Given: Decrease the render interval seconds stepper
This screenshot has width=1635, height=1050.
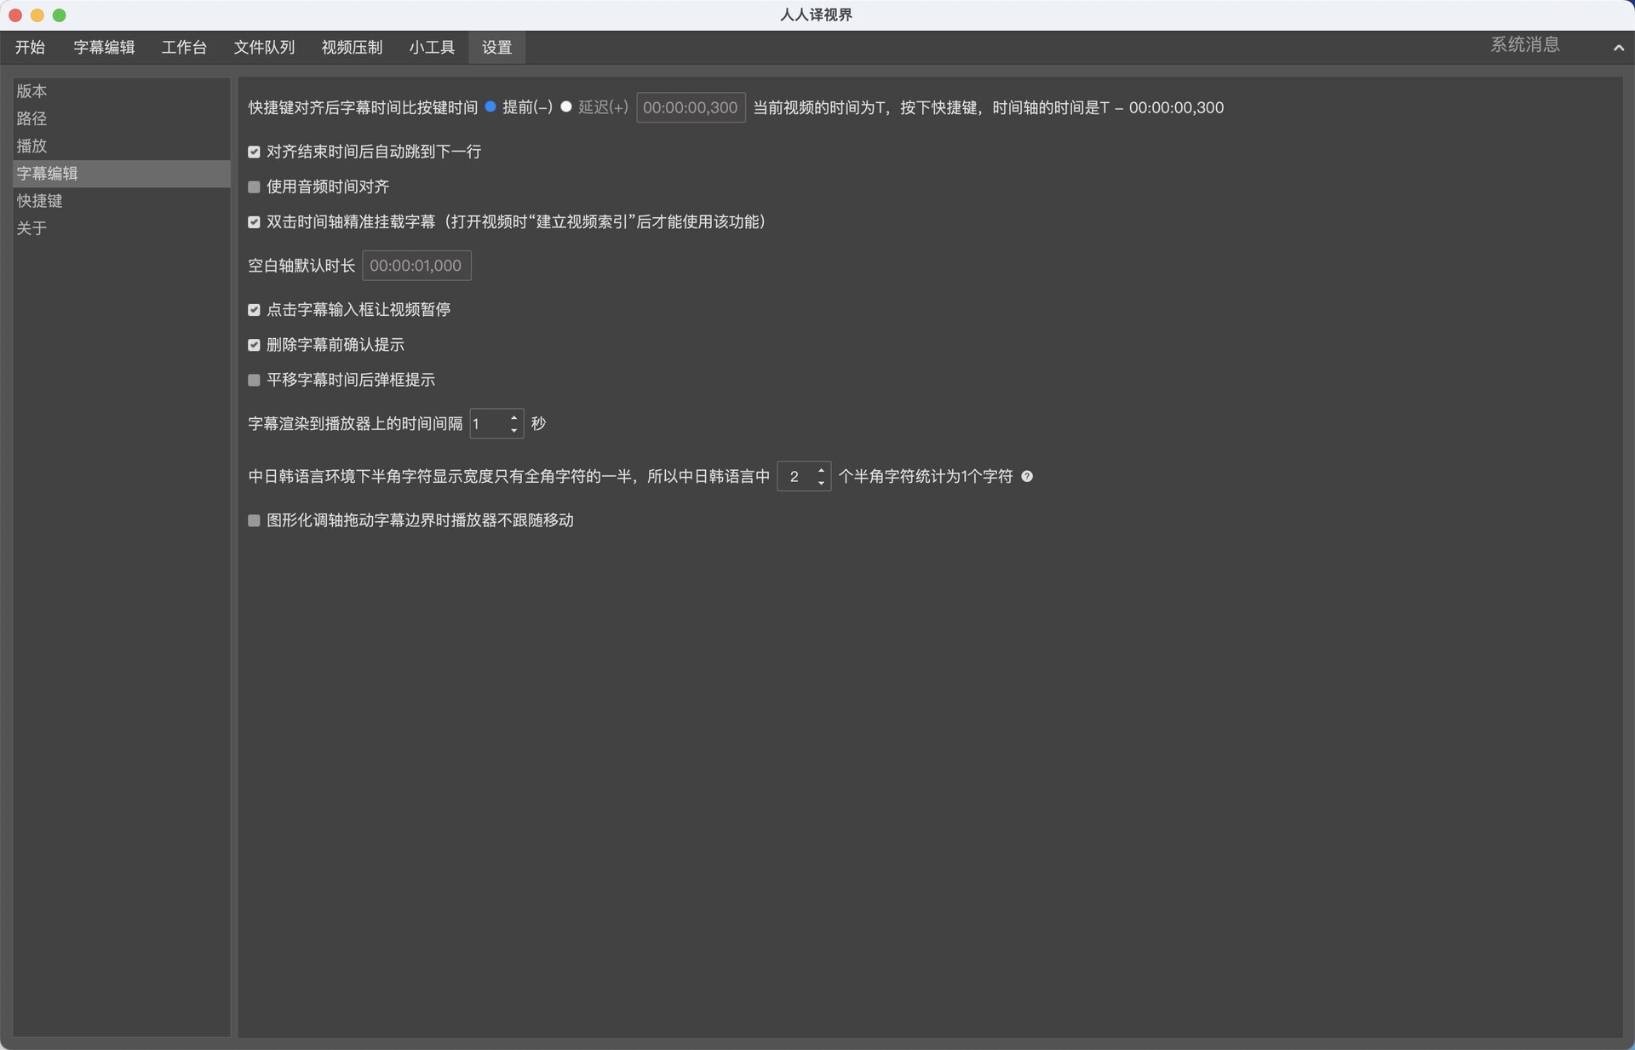Looking at the screenshot, I should click(x=514, y=431).
